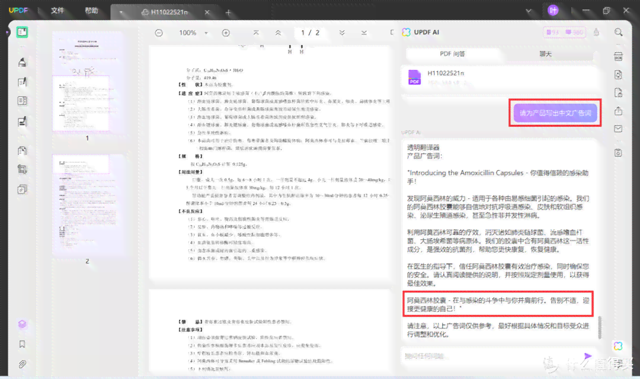Collapse the left panel edge handle
This screenshot has width=640, height=379.
coord(7,32)
